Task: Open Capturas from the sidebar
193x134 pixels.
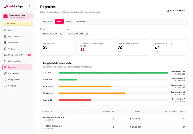Action: 17,49
